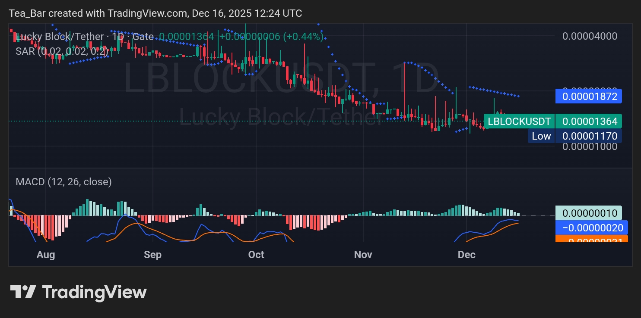Click the 0.00000010 MACD histogram value label
Viewport: 641px width, 318px height.
pos(589,213)
